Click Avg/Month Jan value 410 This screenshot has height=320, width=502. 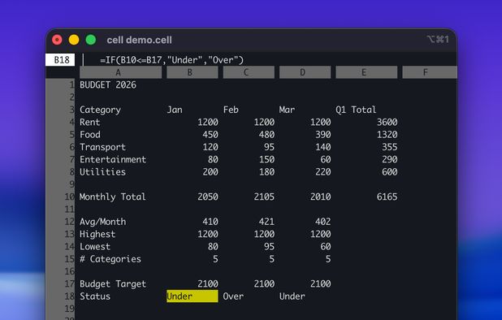(210, 222)
